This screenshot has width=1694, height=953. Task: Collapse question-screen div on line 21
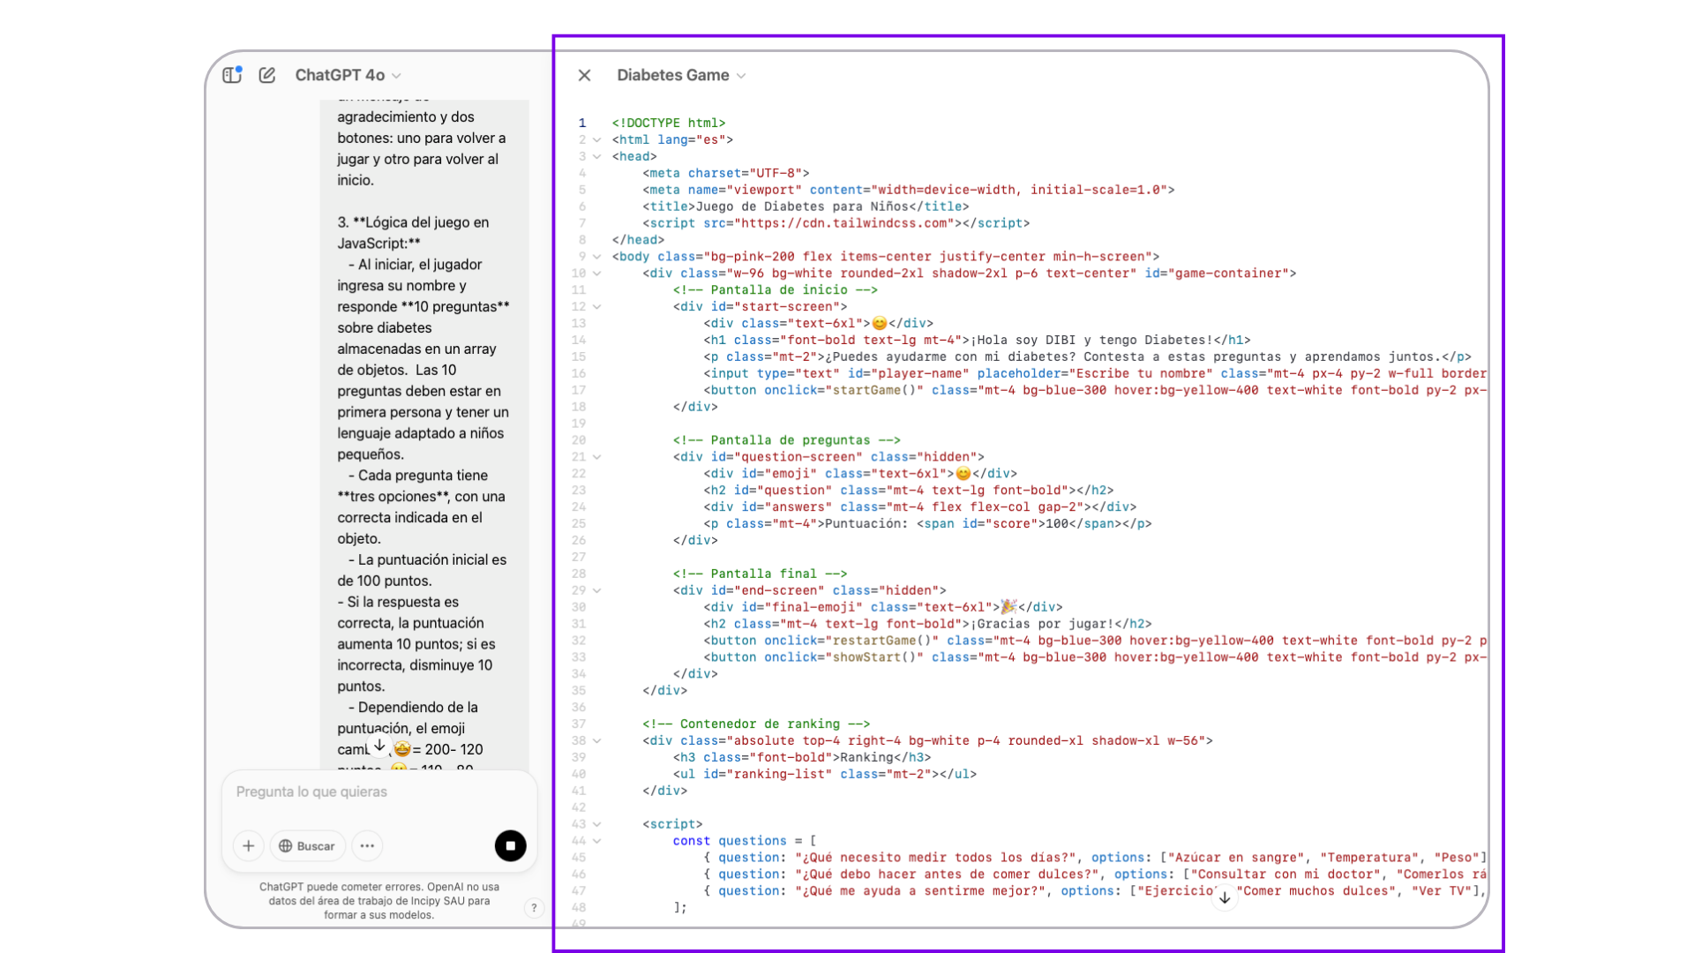point(597,457)
